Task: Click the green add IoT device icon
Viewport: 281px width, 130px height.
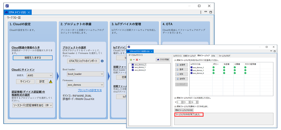Action: (131, 60)
